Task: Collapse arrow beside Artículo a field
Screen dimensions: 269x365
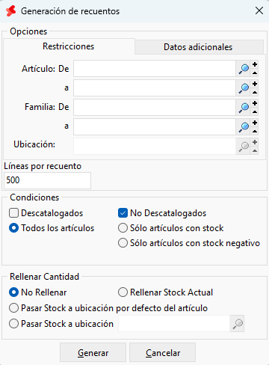Action: 255,92
